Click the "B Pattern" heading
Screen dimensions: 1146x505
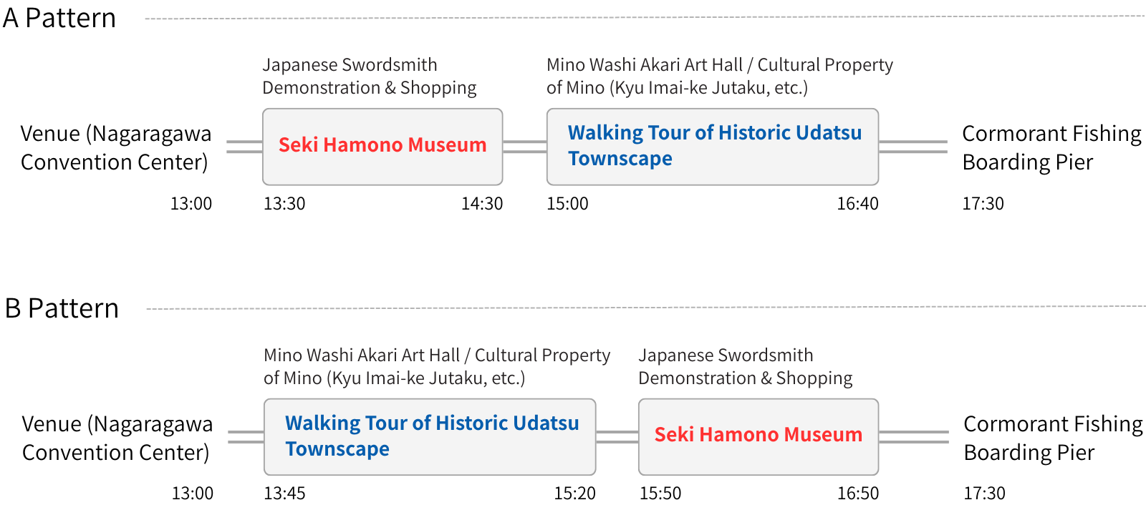pyautogui.click(x=62, y=308)
